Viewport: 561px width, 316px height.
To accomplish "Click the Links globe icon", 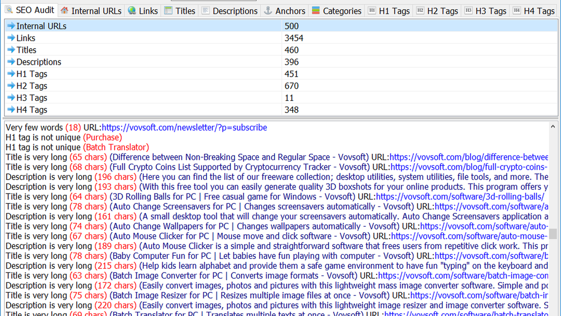I will 132,11.
